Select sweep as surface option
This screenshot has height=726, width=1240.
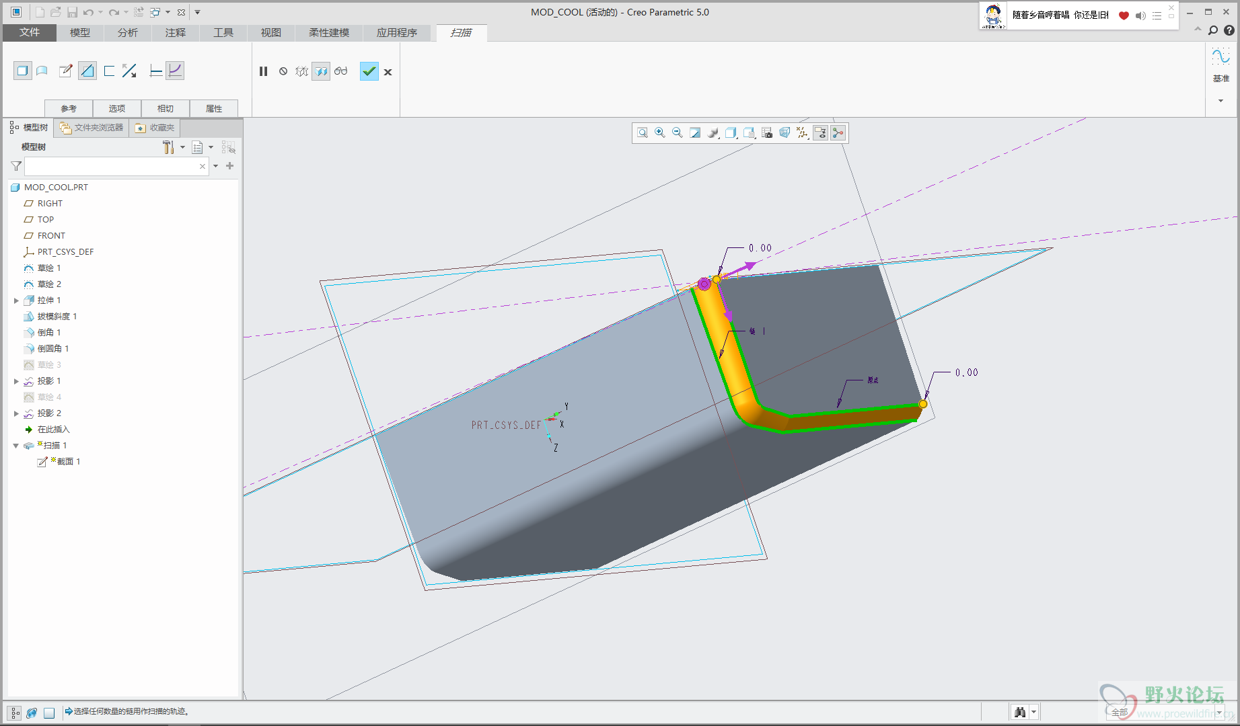coord(42,71)
